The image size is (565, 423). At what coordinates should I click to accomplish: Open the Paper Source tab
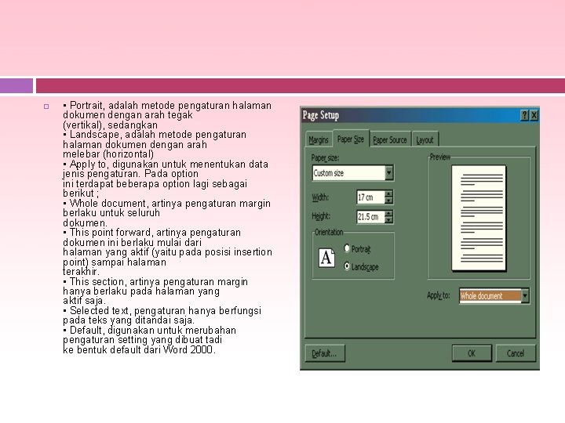click(389, 140)
